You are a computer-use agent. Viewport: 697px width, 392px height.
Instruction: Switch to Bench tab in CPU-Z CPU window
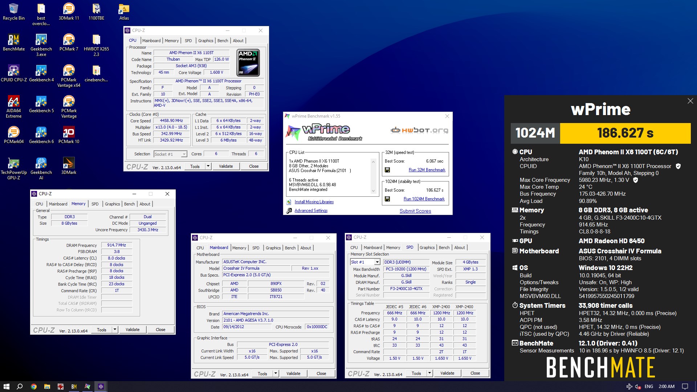[x=223, y=41]
